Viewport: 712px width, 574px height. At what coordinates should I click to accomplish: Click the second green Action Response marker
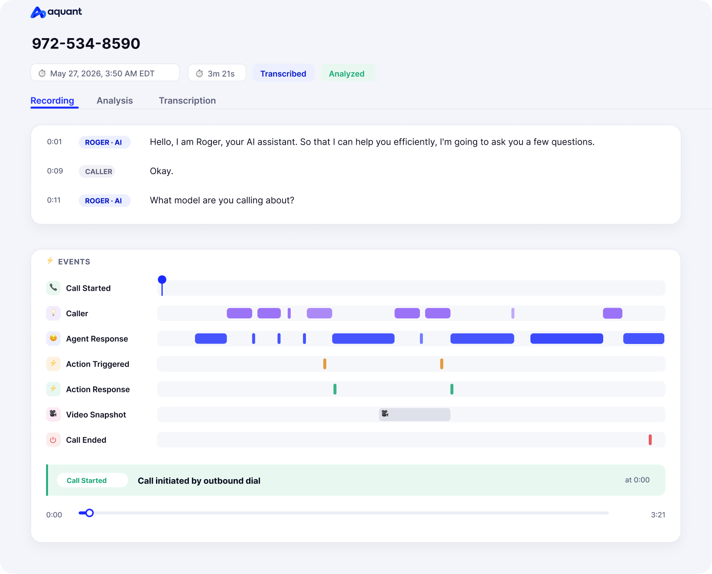pos(452,389)
